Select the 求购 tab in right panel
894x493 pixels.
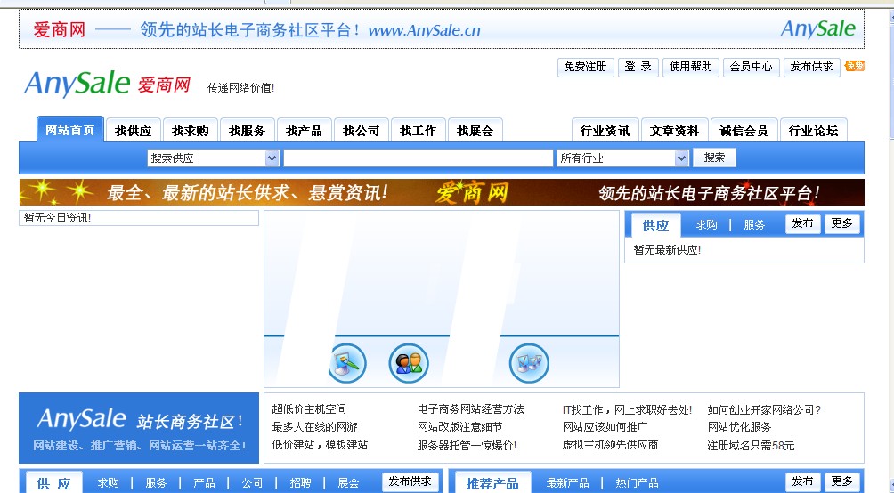coord(706,224)
